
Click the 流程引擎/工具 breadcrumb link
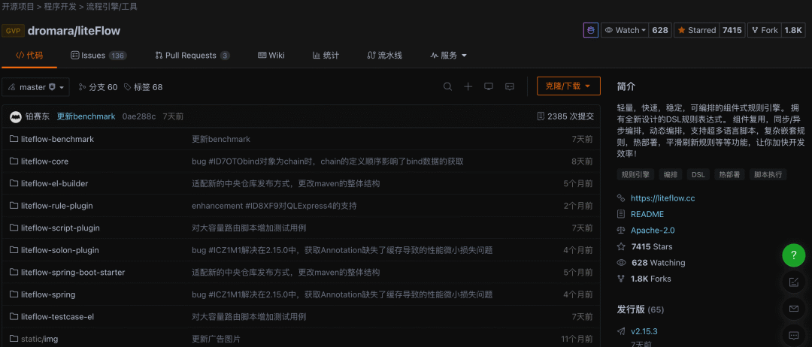[112, 7]
